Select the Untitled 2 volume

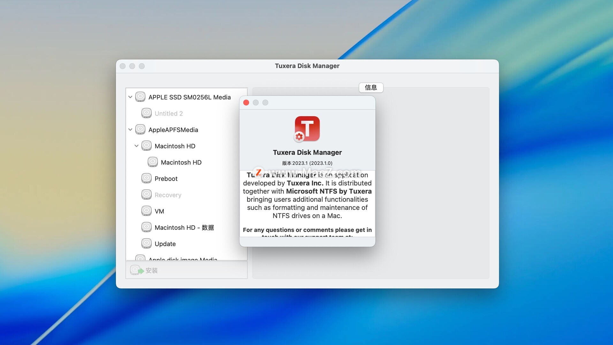pos(187,113)
